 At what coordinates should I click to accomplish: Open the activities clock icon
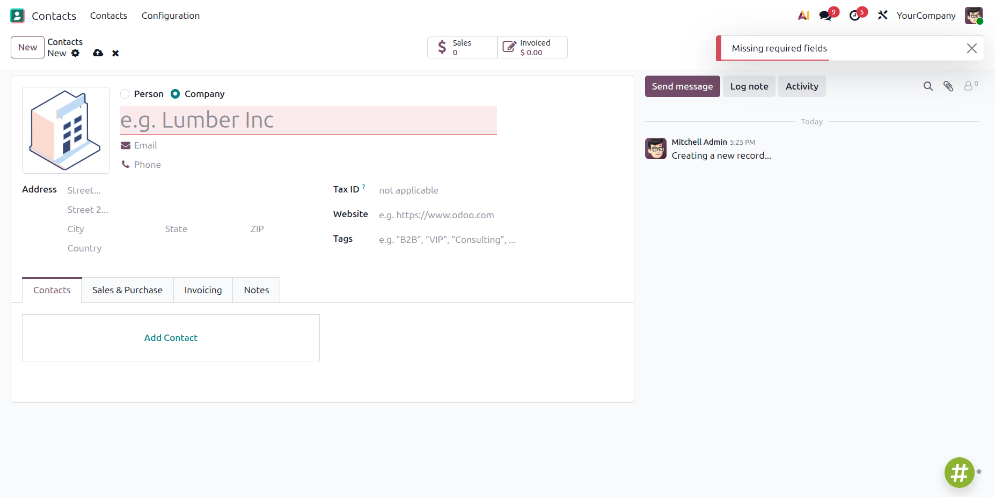point(855,16)
